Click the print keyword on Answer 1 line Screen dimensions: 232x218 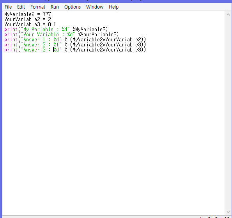tap(11, 40)
